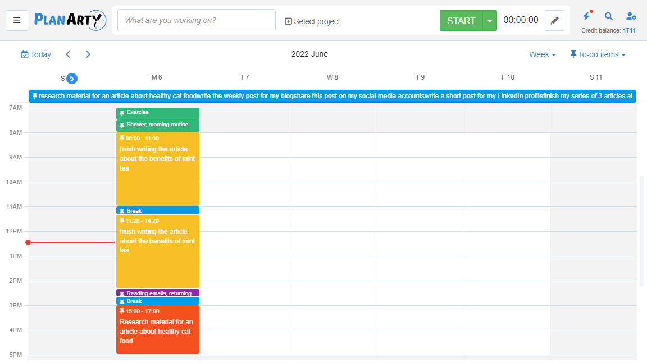Select the W 8 day header
Viewport: 647px width, 363px height.
(x=332, y=77)
